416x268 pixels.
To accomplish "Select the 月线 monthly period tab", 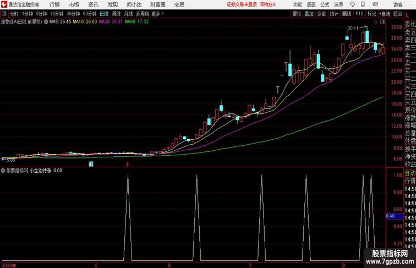I will pyautogui.click(x=128, y=14).
